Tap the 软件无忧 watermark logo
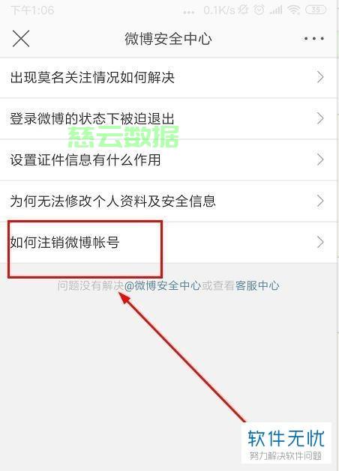 tap(286, 443)
